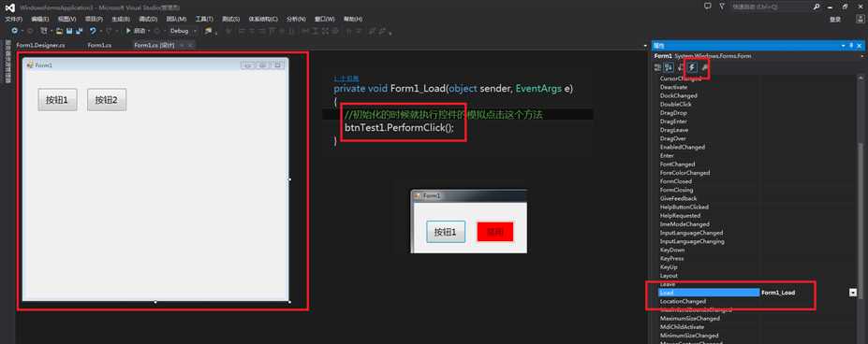Open the 帮助(H) menu
868x344 pixels.
click(353, 20)
